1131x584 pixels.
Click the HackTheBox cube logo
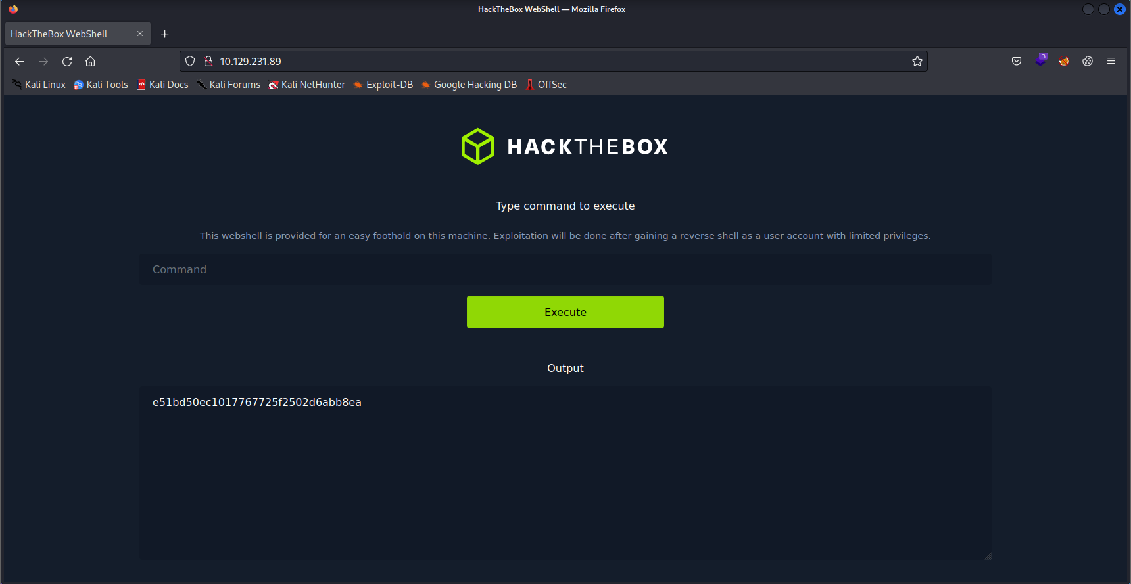click(x=477, y=146)
